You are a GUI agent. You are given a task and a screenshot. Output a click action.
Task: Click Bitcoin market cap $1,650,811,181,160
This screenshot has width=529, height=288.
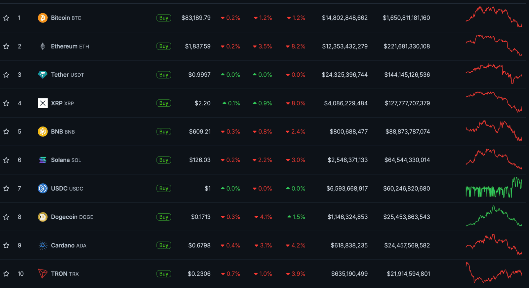click(x=406, y=18)
